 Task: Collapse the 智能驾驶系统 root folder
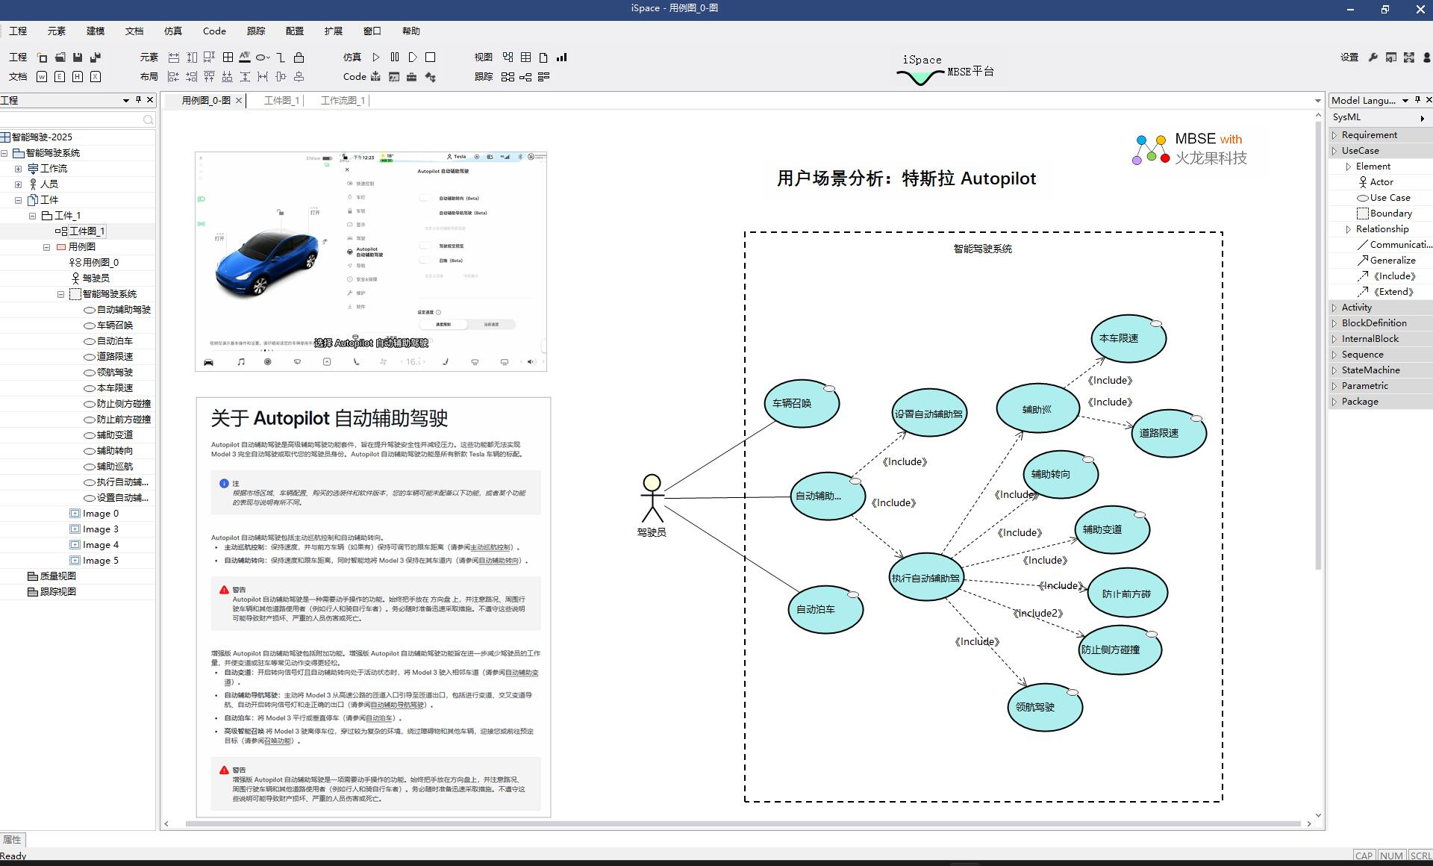point(4,153)
